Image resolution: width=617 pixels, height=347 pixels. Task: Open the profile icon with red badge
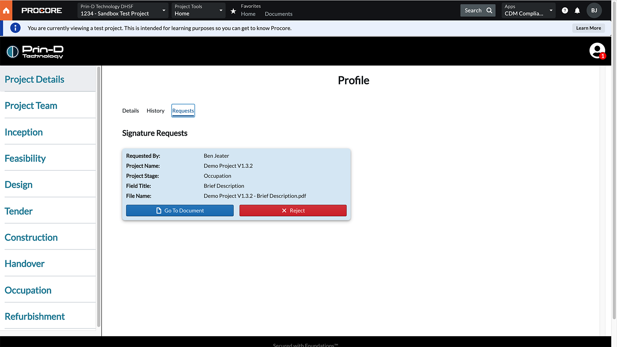[597, 51]
